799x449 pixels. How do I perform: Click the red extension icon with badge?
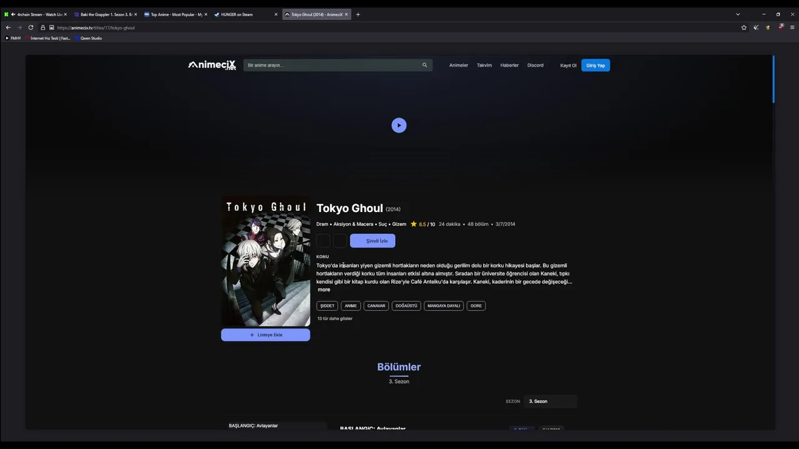point(780,27)
